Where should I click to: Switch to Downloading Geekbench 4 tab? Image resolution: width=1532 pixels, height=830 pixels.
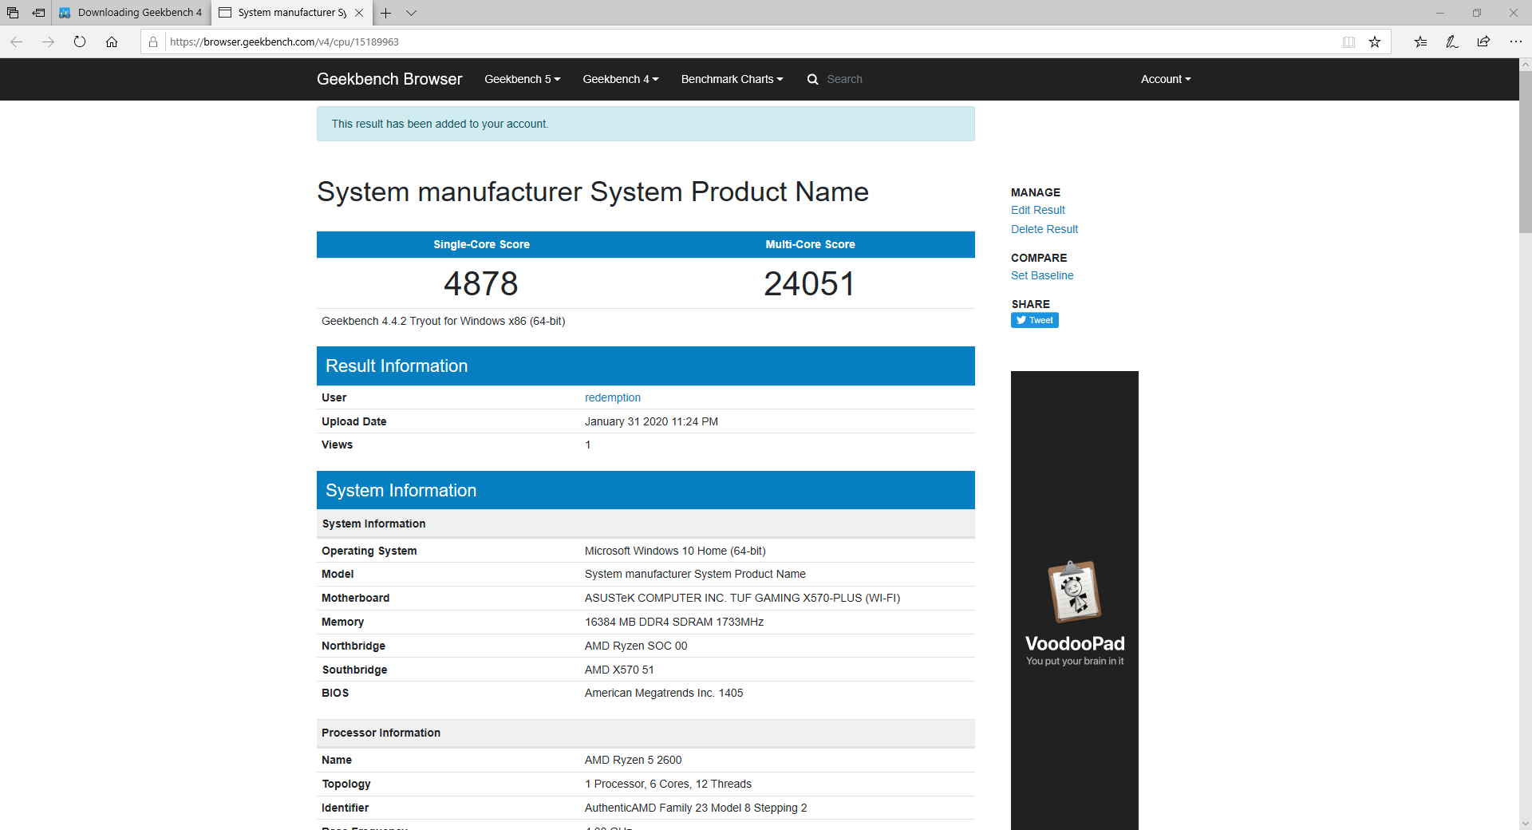[x=131, y=13]
